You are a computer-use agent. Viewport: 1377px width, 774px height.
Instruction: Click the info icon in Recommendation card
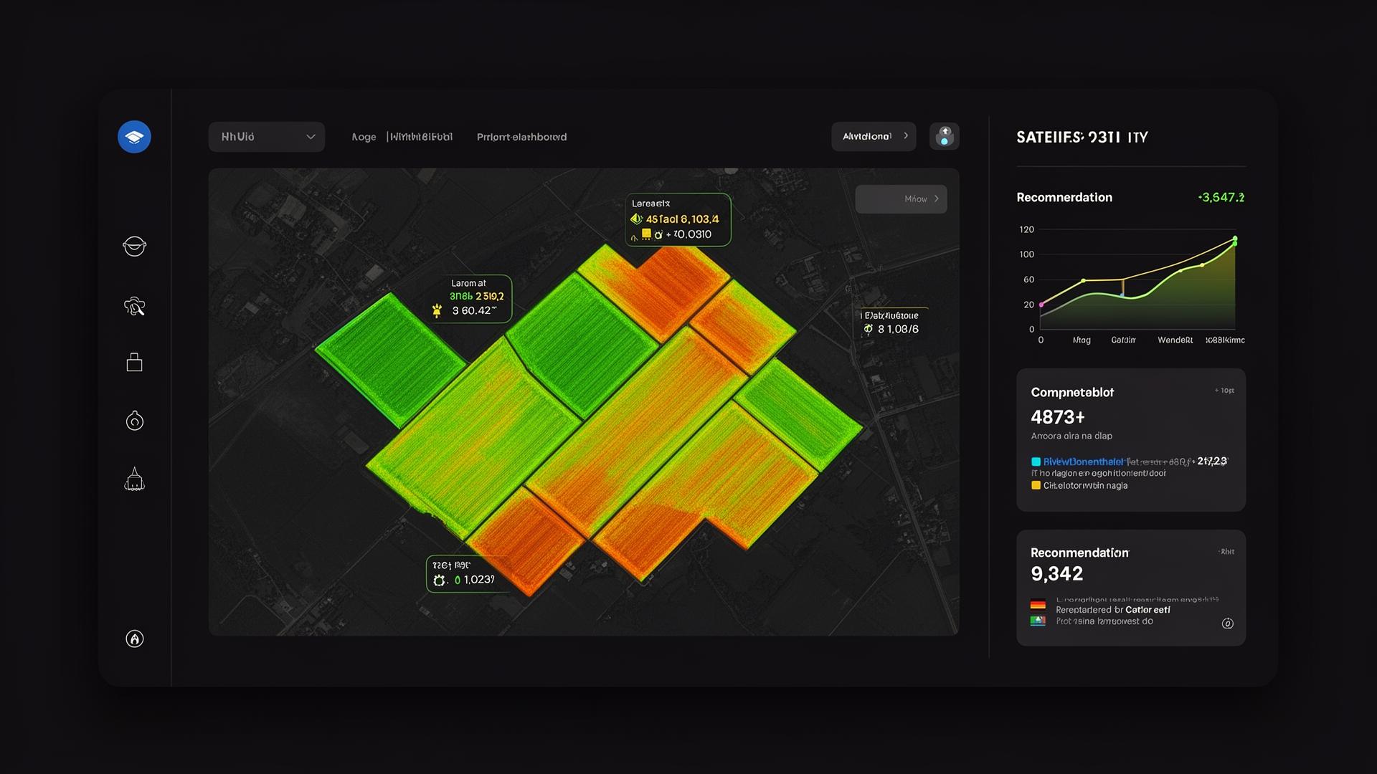tap(1227, 623)
